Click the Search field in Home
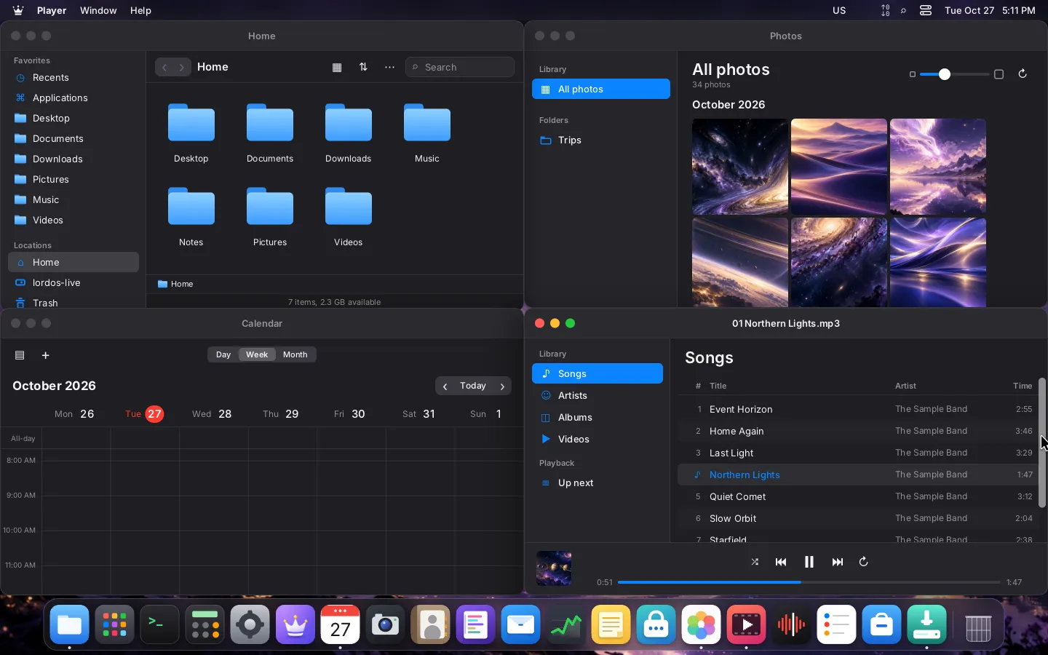The height and width of the screenshot is (655, 1048). click(x=460, y=67)
